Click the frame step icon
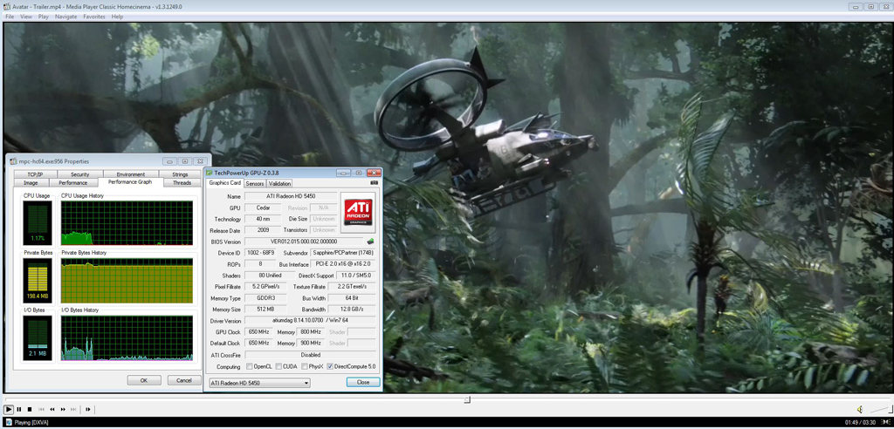Viewport: 894px width, 429px height. (87, 409)
